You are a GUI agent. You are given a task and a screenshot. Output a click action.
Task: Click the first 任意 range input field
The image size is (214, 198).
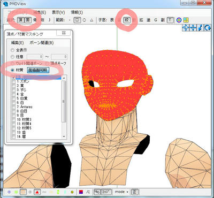pos(35,57)
